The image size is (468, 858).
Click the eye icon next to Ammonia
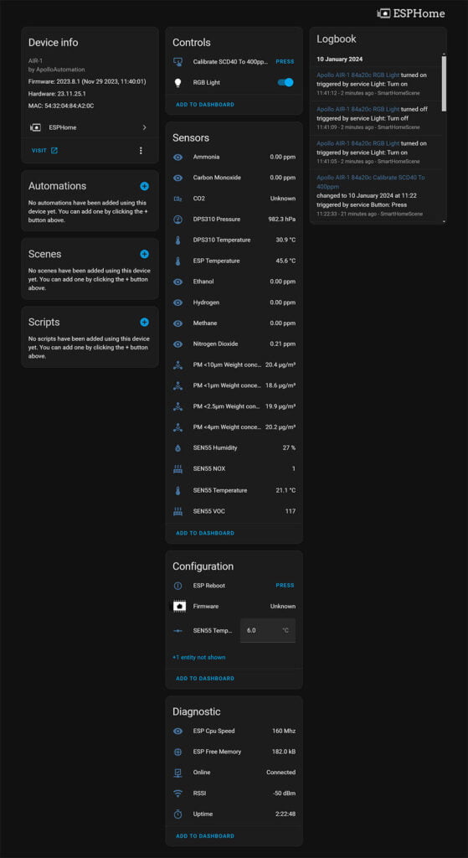[177, 157]
